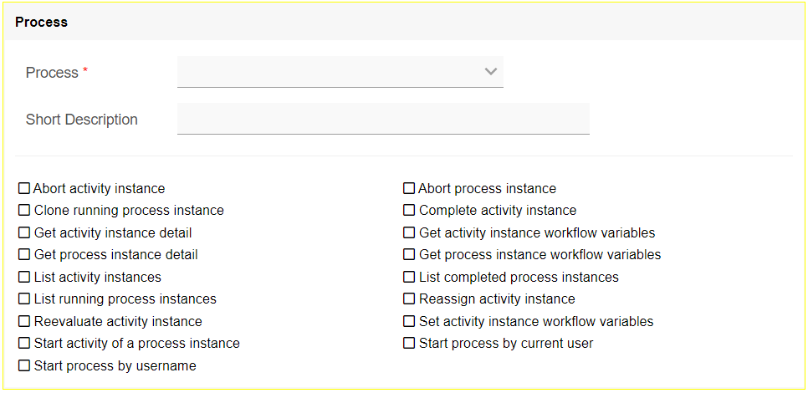Check Start activity of a process instance
Viewport: 808px width, 393px height.
(24, 344)
